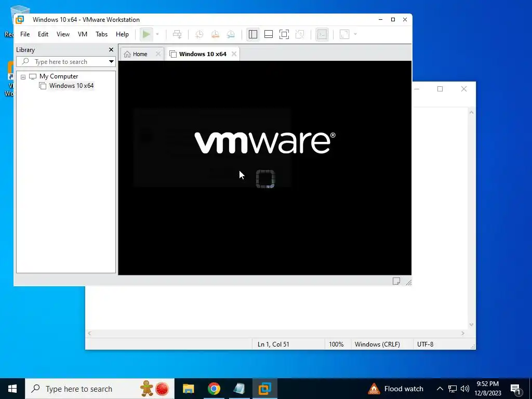Screen dimensions: 532x399
Task: Click the VMware Workstation taskbar icon
Action: click(264, 389)
